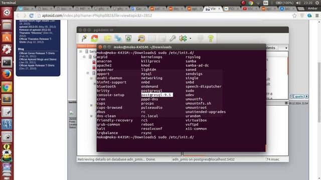Viewport: 321px width, 180px height.
Task: Click the pgAdmin help question mark icon
Action: 211,38
